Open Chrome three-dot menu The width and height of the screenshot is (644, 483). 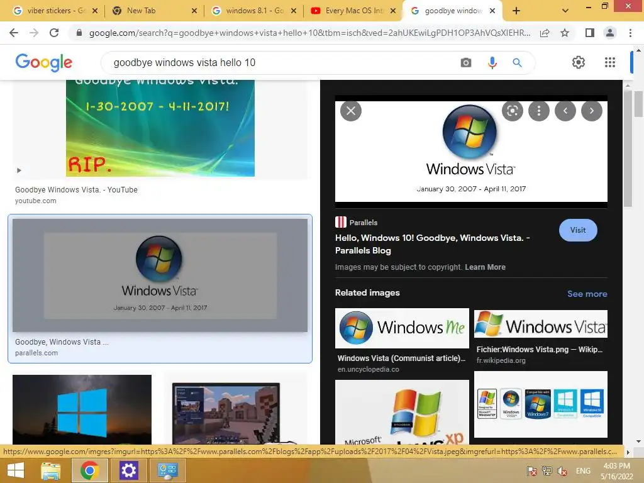[x=630, y=33]
